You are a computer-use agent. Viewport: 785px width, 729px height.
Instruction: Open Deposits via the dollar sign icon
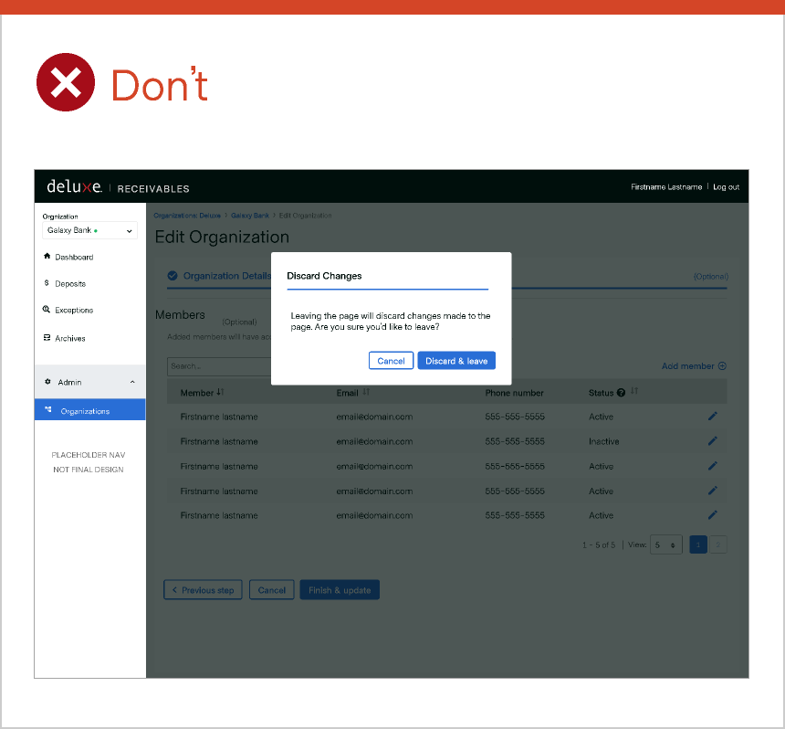47,283
